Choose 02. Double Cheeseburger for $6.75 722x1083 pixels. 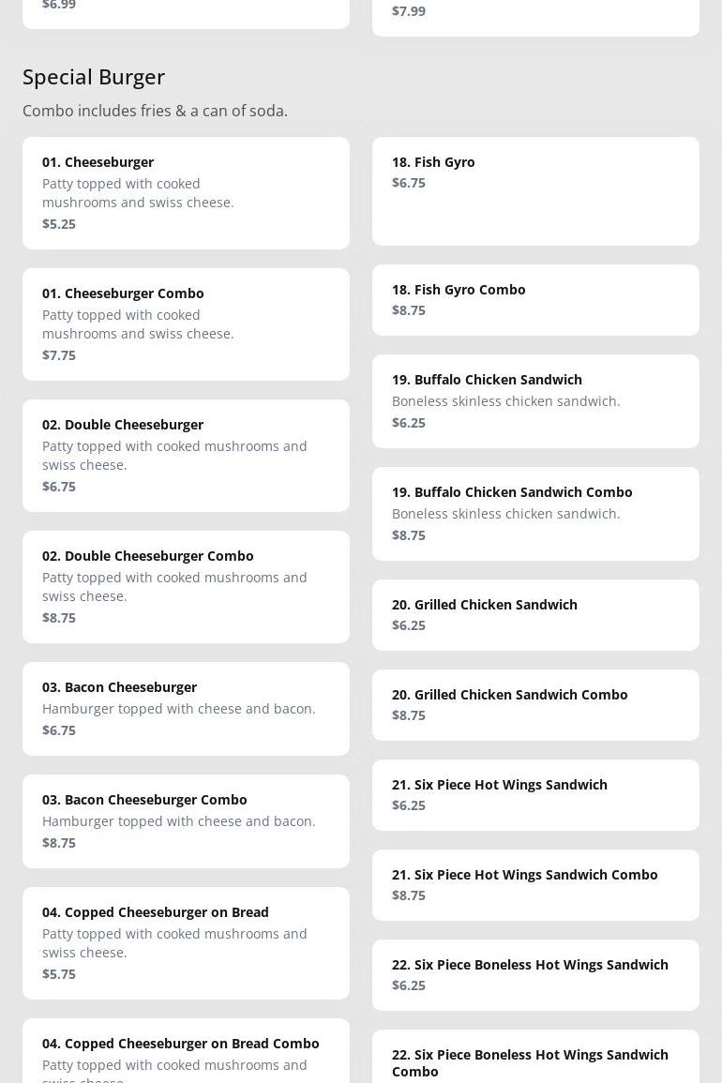coord(186,456)
